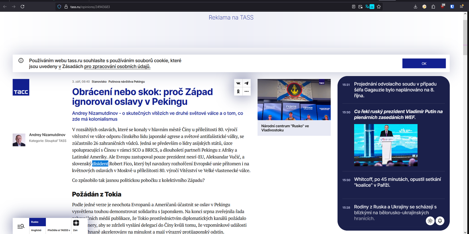Open picture-in-picture icon in address bar
Screen dimensions: 469x234
(360, 7)
